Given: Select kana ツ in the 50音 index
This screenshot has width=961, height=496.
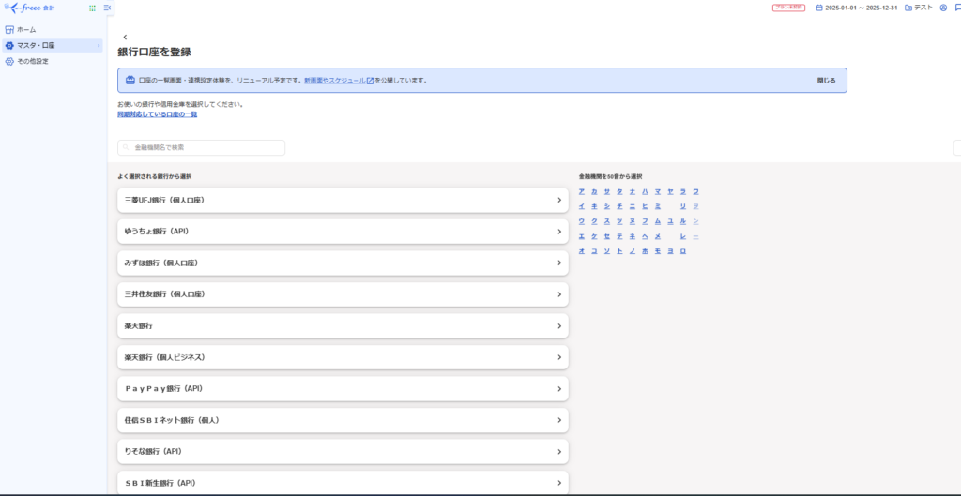Looking at the screenshot, I should pyautogui.click(x=619, y=221).
